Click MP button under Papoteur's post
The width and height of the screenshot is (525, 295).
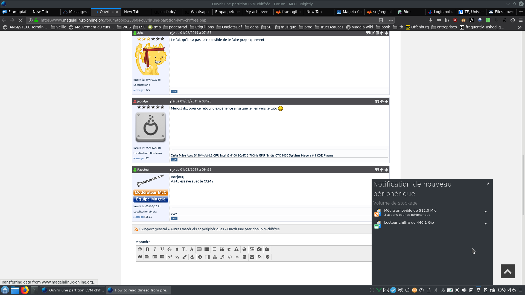pyautogui.click(x=174, y=219)
